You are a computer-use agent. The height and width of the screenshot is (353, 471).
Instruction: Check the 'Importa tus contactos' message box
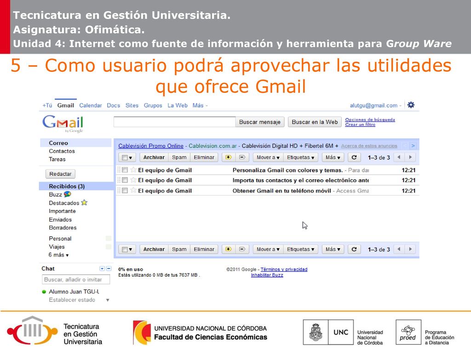125,180
